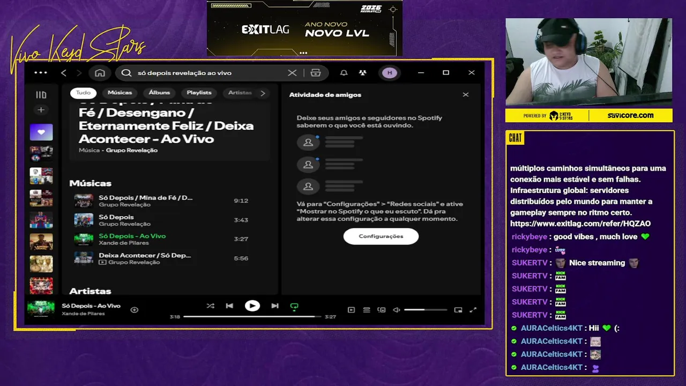The image size is (686, 386).
Task: Open the Browse icon in search bar
Action: coord(316,73)
